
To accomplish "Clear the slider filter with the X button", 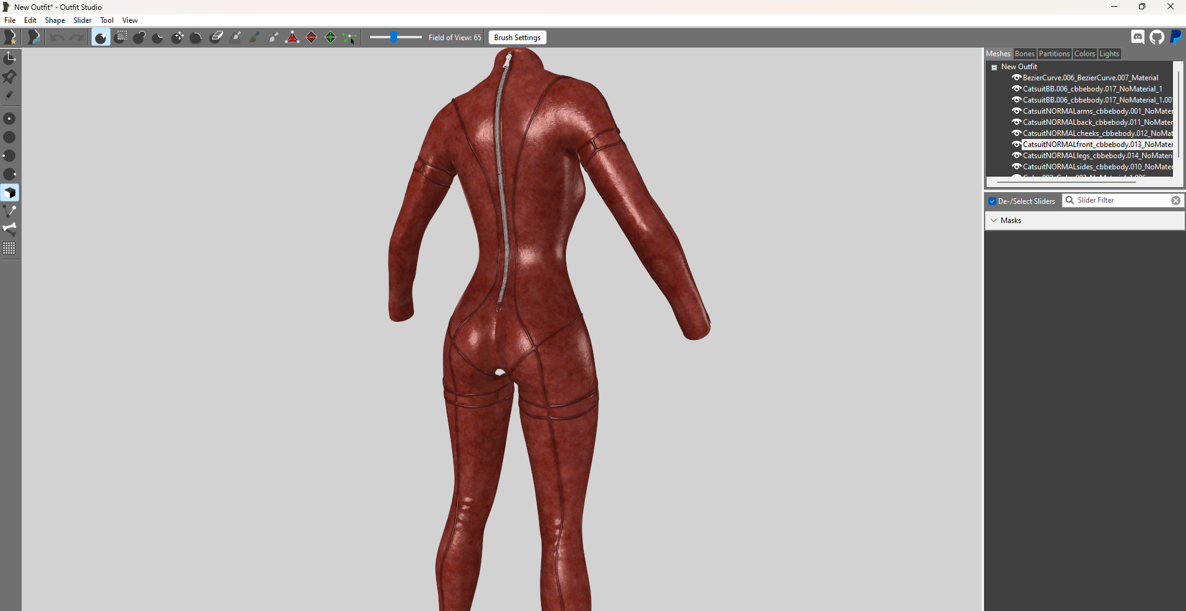I will click(x=1175, y=201).
